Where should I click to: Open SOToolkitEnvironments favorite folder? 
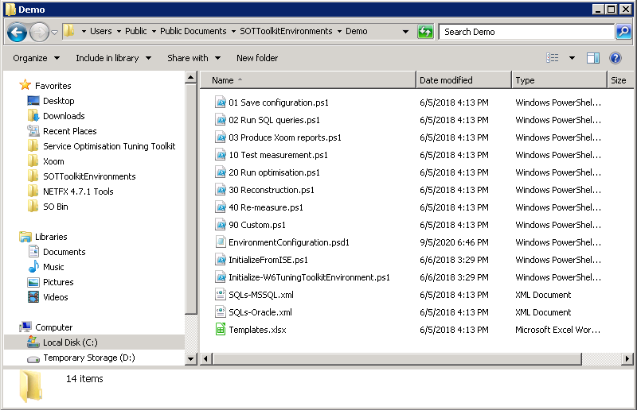[89, 176]
